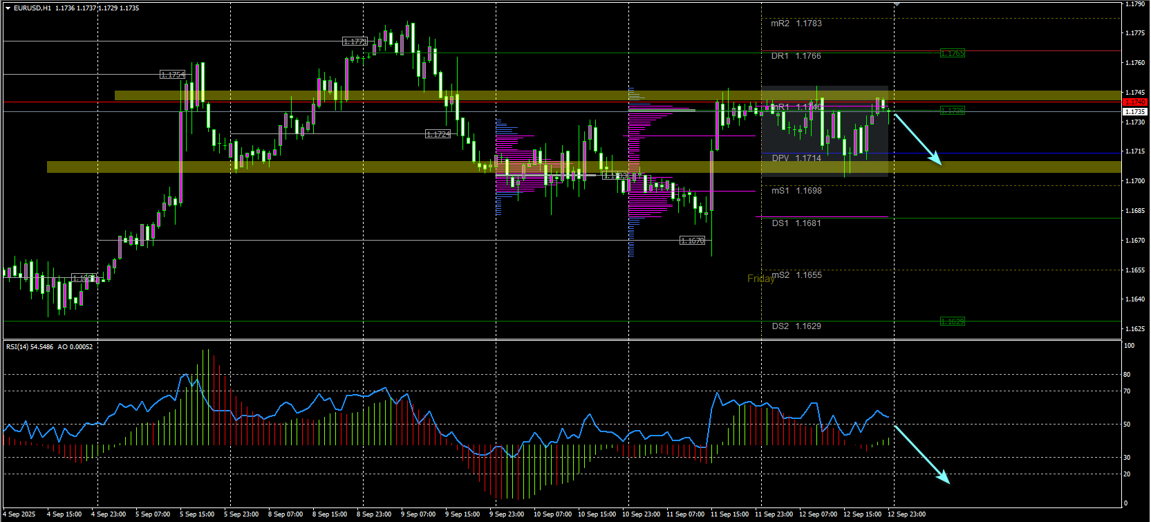The height and width of the screenshot is (522, 1151).
Task: Click 10 Sep 23:00 on the time axis
Action: (641, 514)
